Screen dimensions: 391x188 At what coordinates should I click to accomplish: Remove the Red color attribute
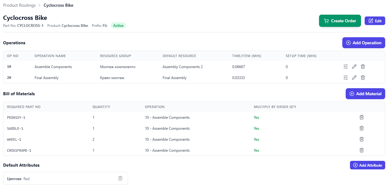pos(120,178)
